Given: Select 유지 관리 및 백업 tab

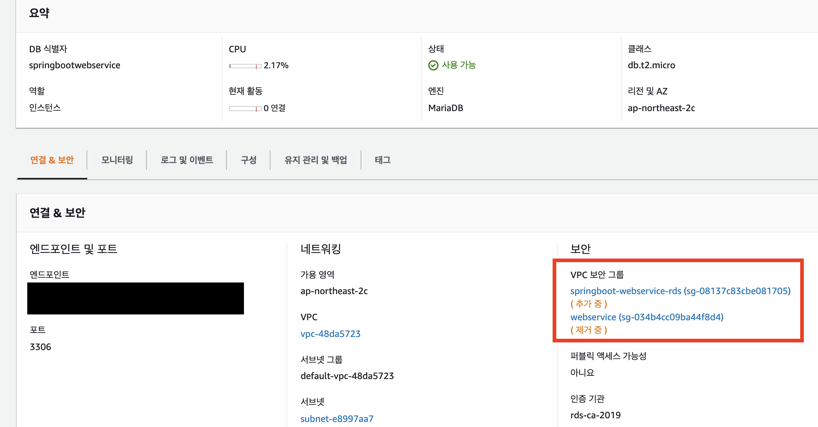Looking at the screenshot, I should [316, 160].
